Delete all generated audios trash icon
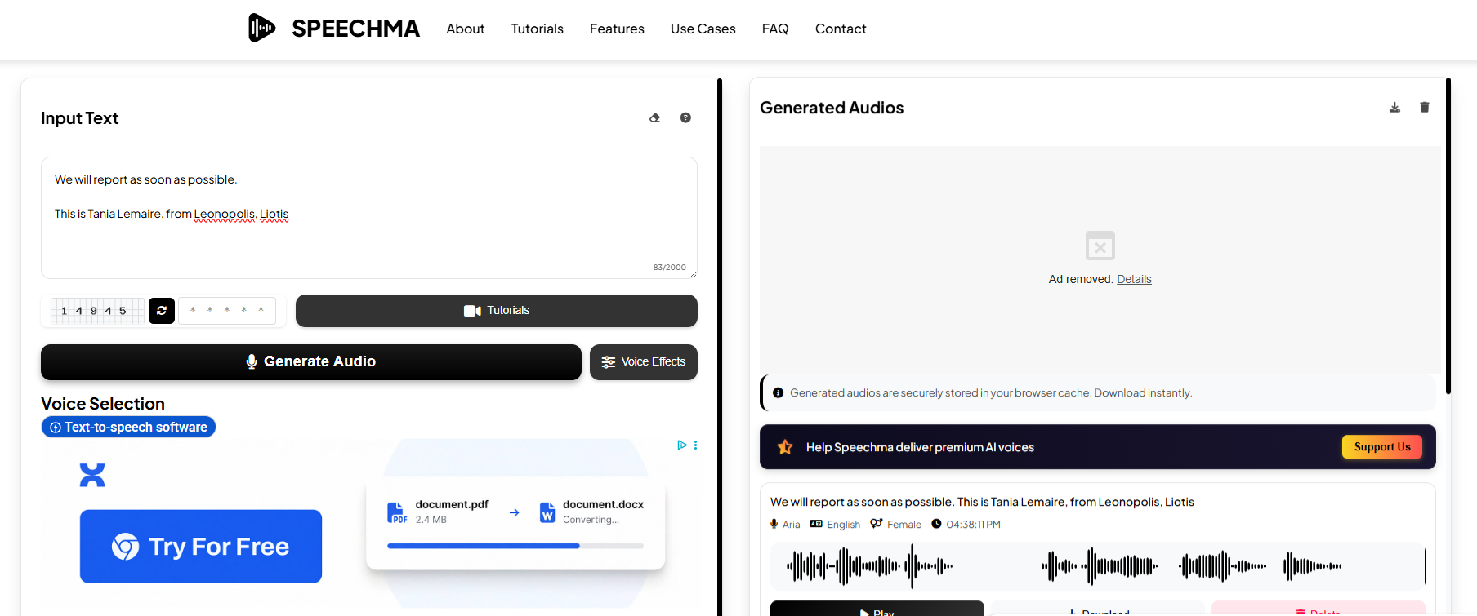Screen dimensions: 1477x616 [1425, 108]
